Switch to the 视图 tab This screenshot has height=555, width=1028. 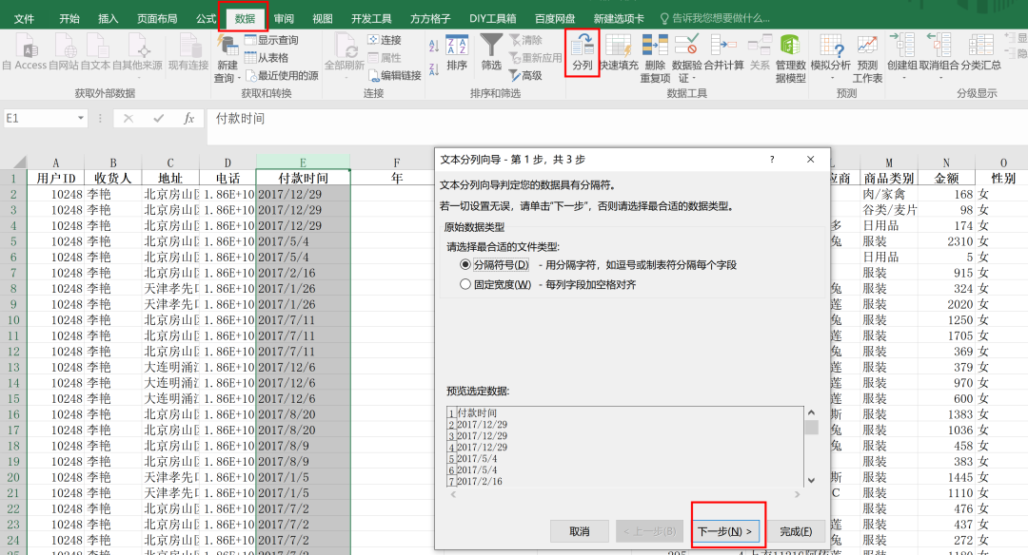[323, 18]
